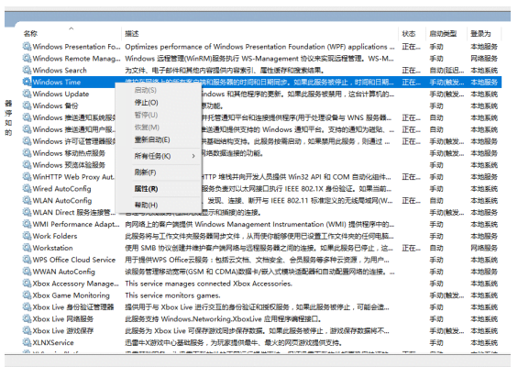The height and width of the screenshot is (367, 518).
Task: Click the gear icon for Windows Update
Action: 27,94
